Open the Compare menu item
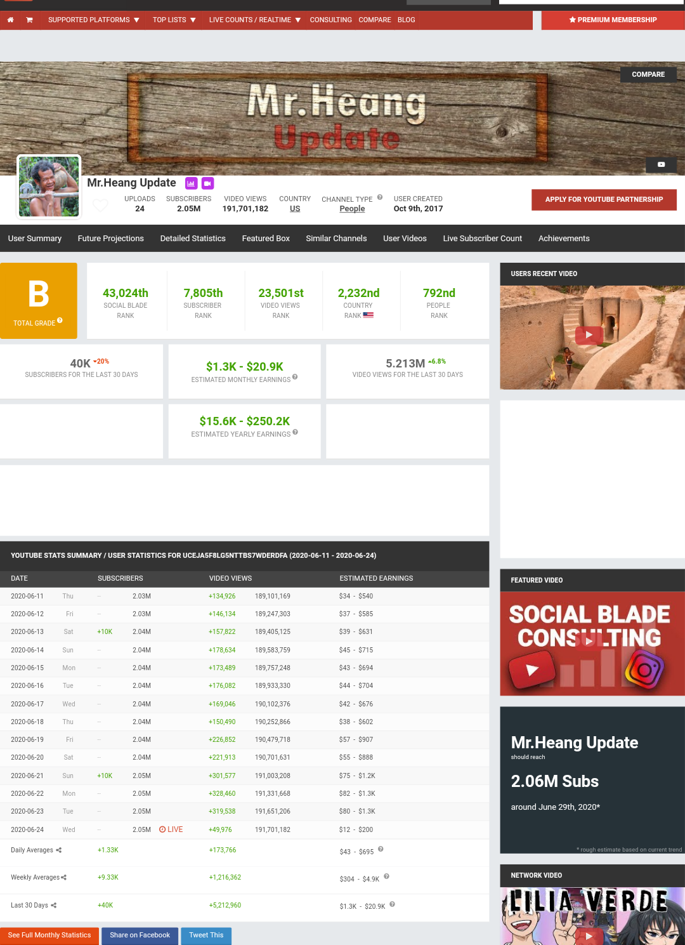This screenshot has height=945, width=685. pyautogui.click(x=375, y=20)
